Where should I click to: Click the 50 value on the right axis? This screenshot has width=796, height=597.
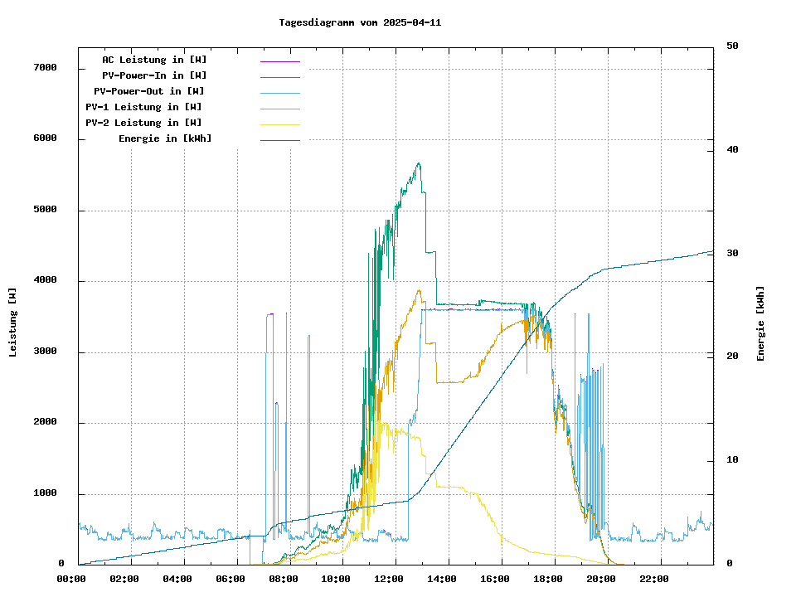732,46
